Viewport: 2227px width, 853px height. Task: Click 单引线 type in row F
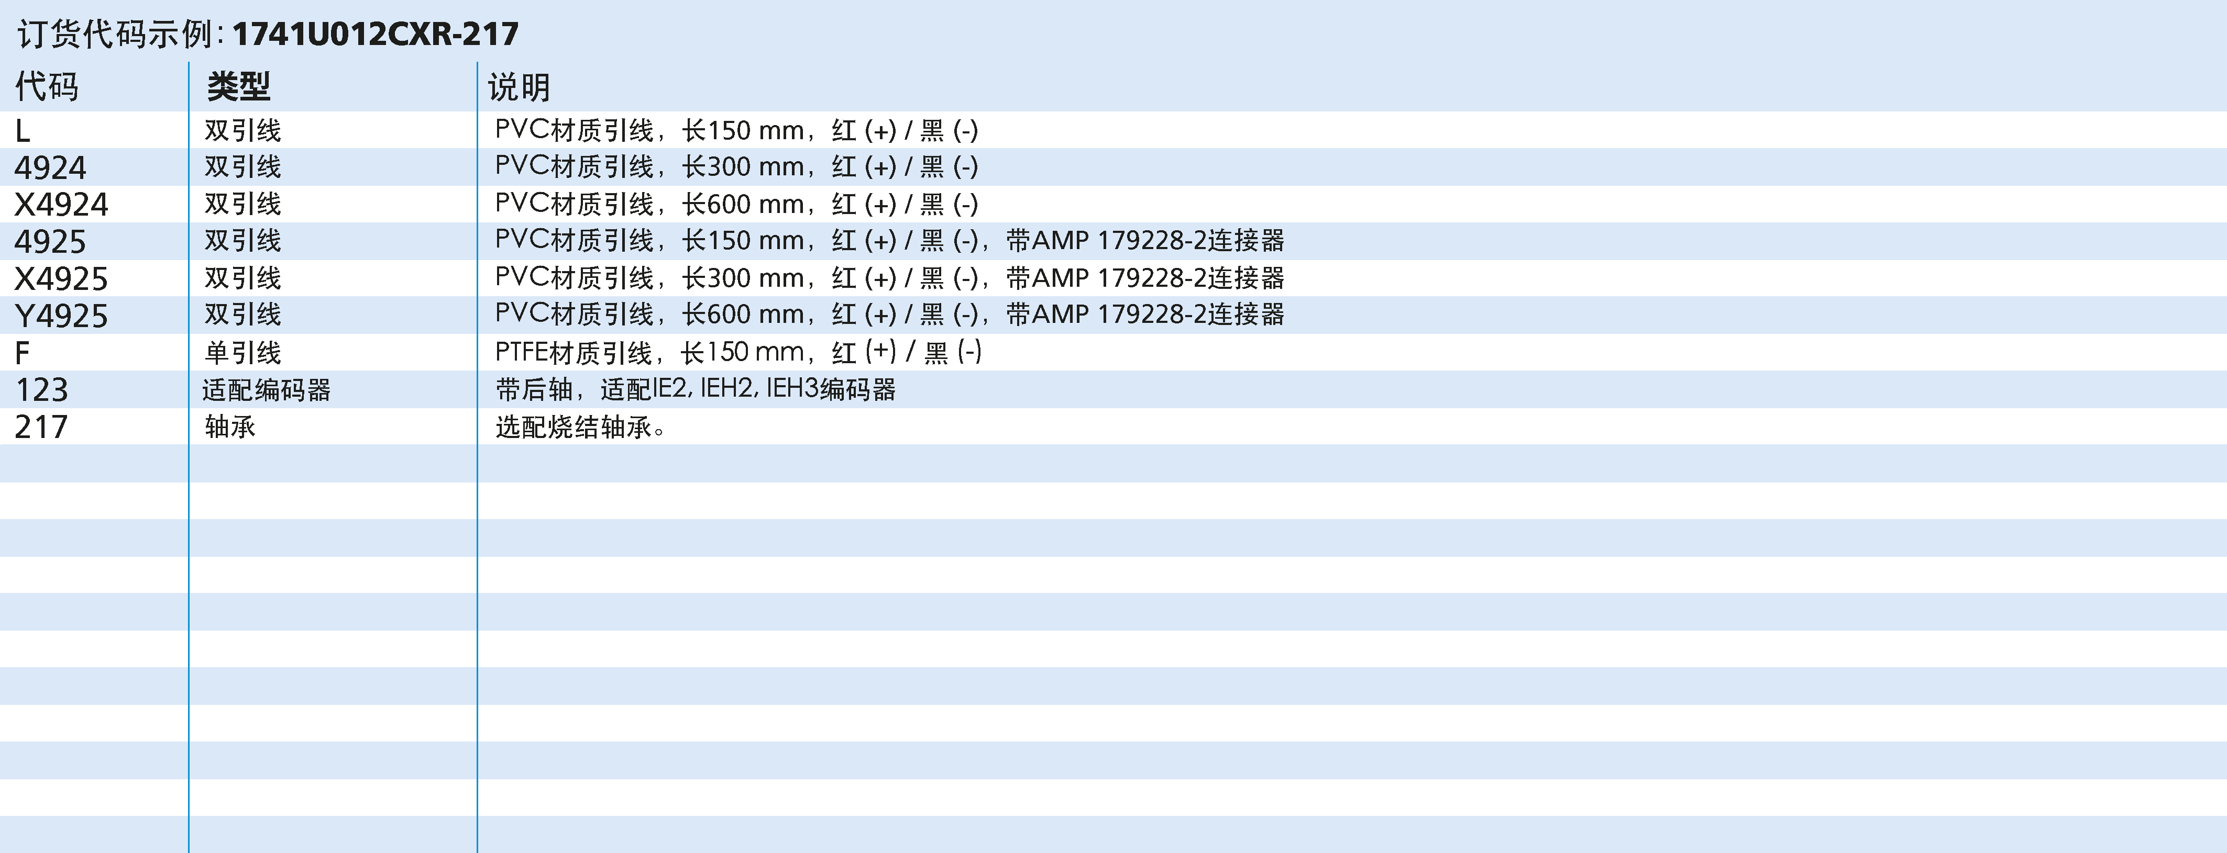pyautogui.click(x=243, y=352)
